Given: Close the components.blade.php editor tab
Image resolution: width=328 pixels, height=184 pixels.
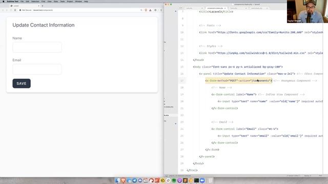Looking at the screenshot, I should [x=225, y=8].
